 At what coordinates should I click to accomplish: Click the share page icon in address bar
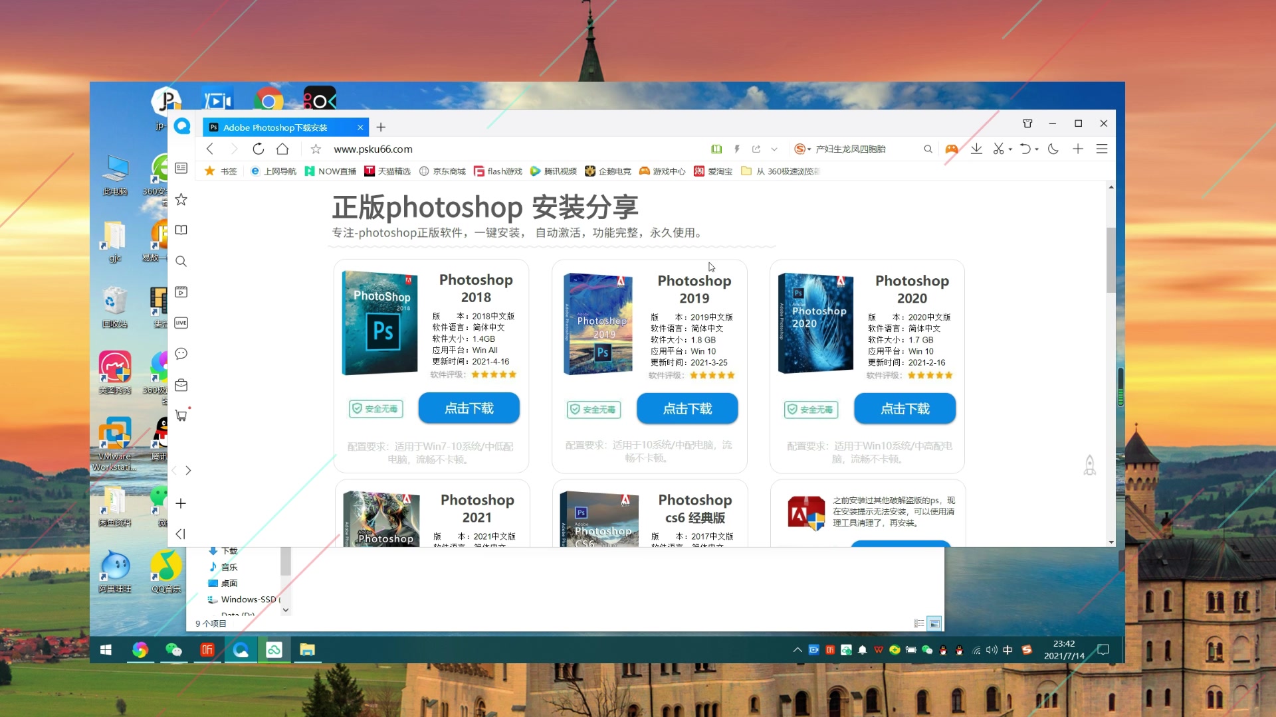click(x=756, y=149)
